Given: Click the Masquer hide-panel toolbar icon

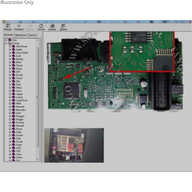Looking at the screenshot, I should click(8, 26).
